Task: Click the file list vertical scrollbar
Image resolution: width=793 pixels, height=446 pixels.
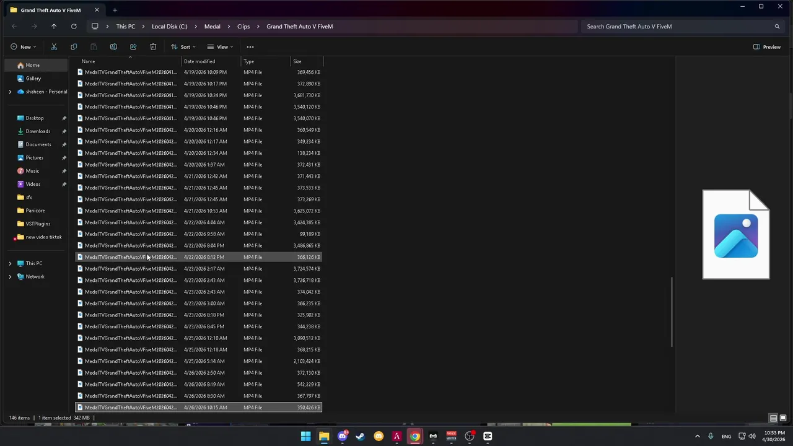Action: pyautogui.click(x=672, y=312)
